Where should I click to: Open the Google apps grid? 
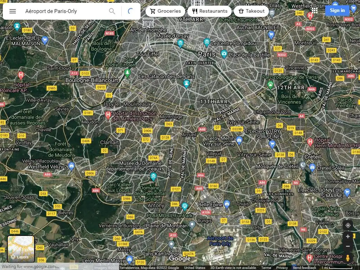point(315,11)
